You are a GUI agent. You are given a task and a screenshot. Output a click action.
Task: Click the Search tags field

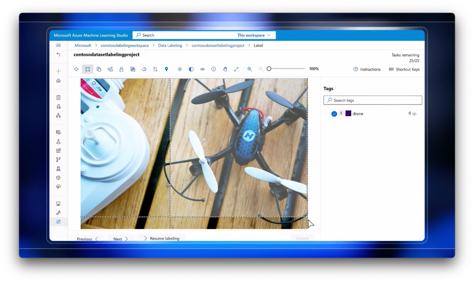pos(373,100)
